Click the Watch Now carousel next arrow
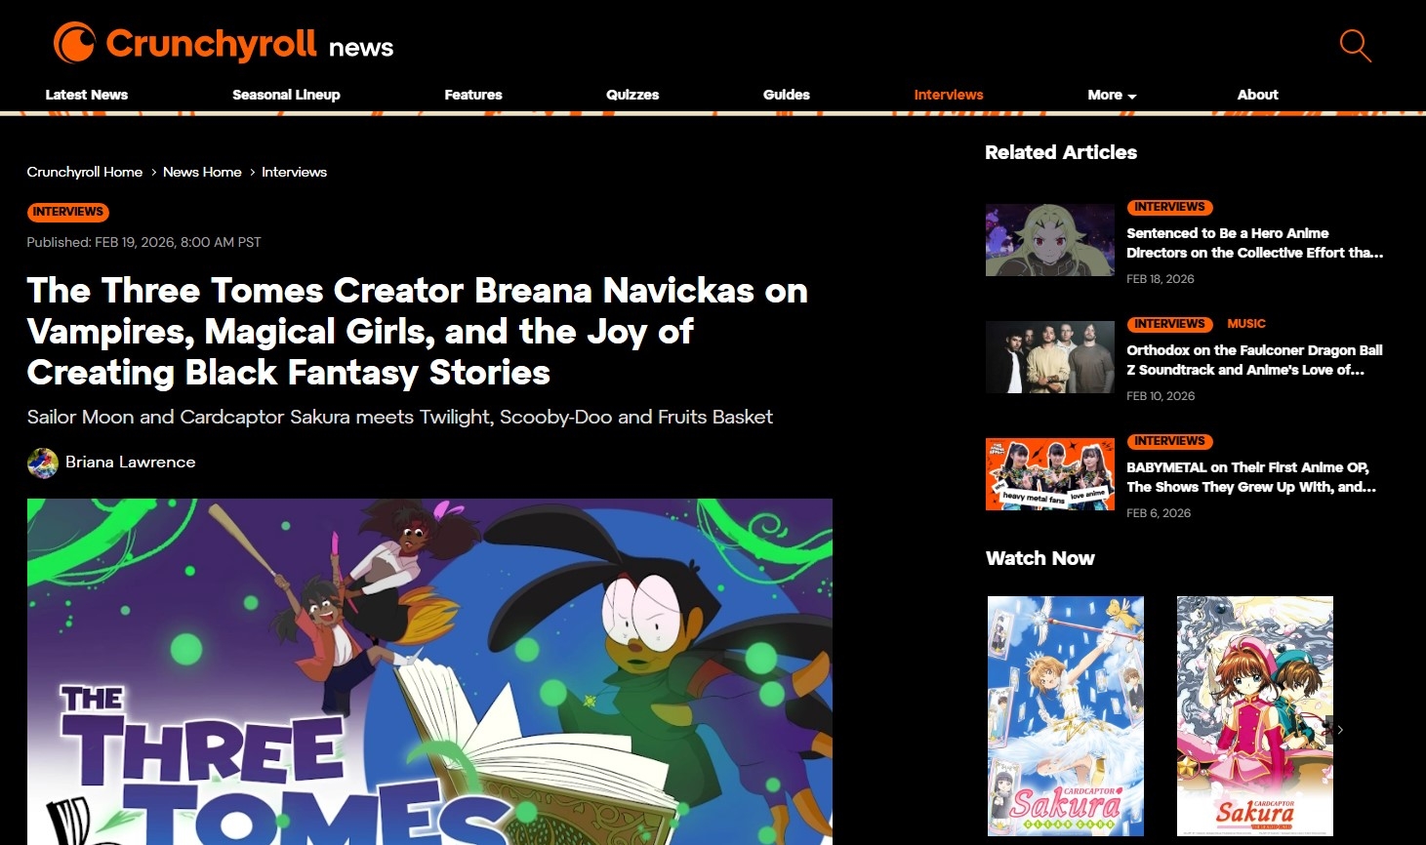 click(1340, 730)
